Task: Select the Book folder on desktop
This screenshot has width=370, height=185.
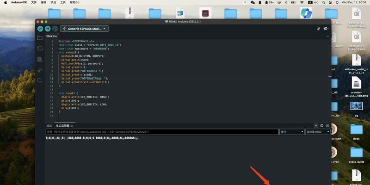Action: 356,132
